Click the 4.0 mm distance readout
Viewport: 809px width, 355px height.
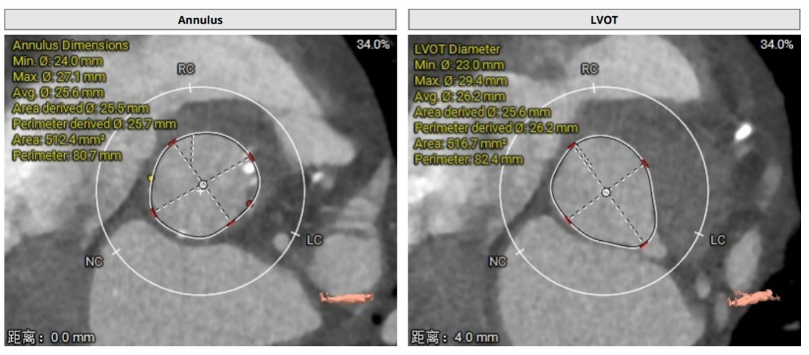click(455, 337)
